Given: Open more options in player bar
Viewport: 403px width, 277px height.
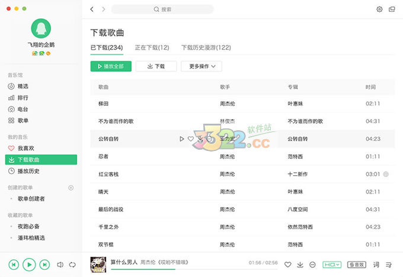Looking at the screenshot, I should 312,265.
